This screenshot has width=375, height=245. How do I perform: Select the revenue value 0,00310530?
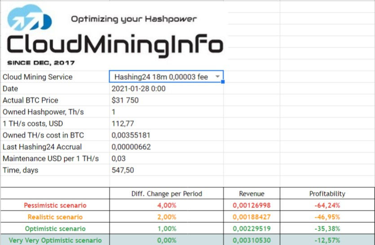[x=251, y=240]
